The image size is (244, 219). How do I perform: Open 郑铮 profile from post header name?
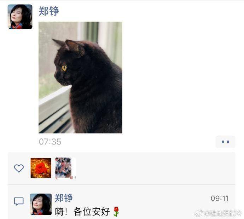tap(49, 11)
